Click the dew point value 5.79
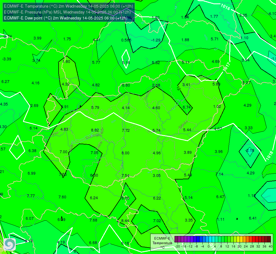Image resolution: width=276 pixels, height=254 pixels. coord(95,107)
